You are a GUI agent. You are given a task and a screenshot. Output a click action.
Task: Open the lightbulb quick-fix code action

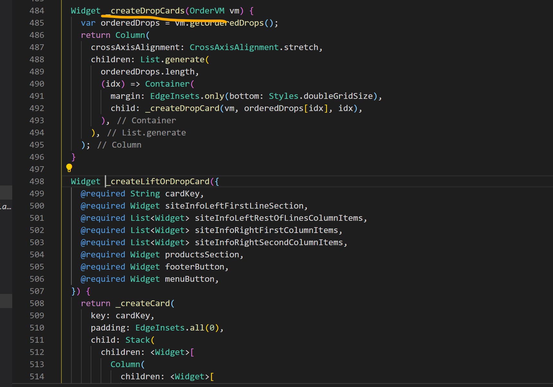click(69, 168)
